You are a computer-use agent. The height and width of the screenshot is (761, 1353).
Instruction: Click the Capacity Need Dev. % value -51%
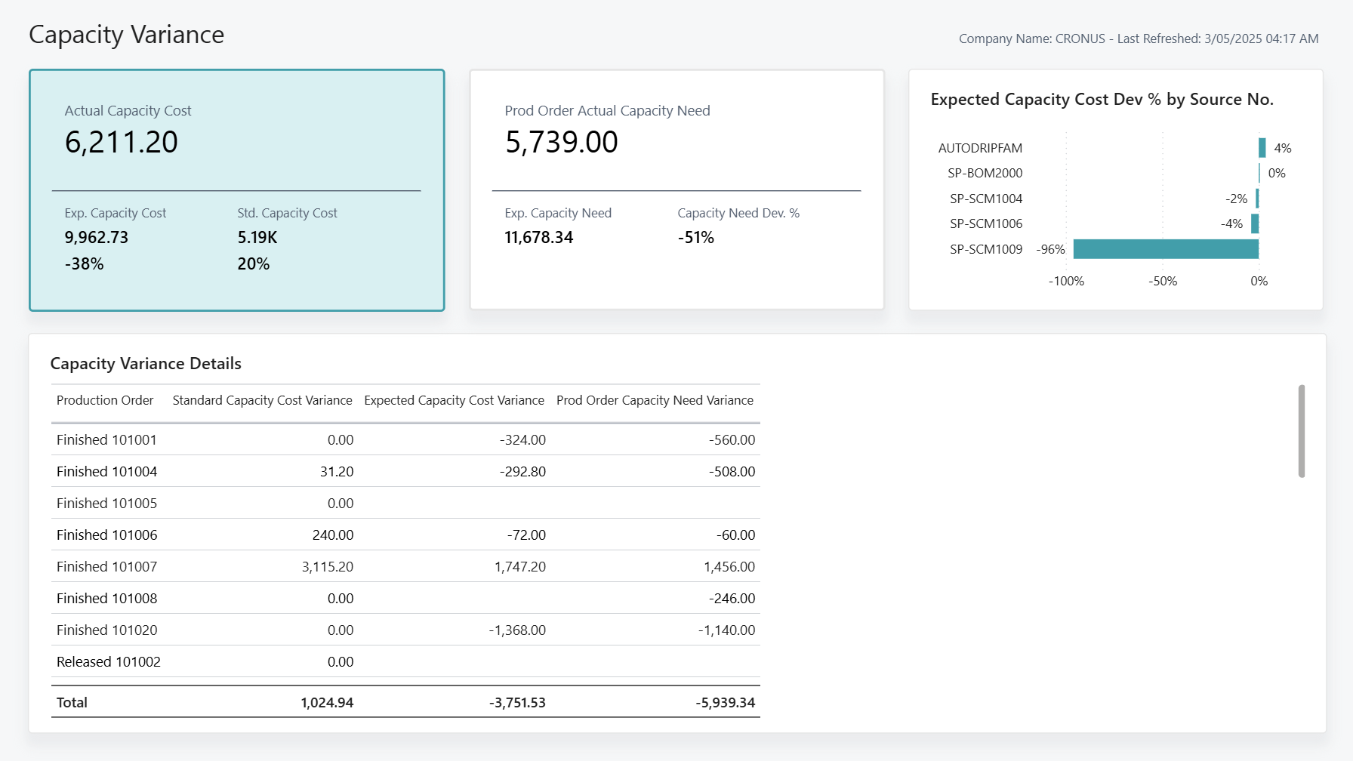pyautogui.click(x=695, y=237)
